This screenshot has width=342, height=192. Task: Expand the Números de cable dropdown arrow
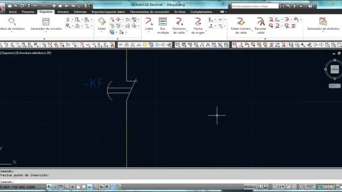pyautogui.click(x=187, y=31)
